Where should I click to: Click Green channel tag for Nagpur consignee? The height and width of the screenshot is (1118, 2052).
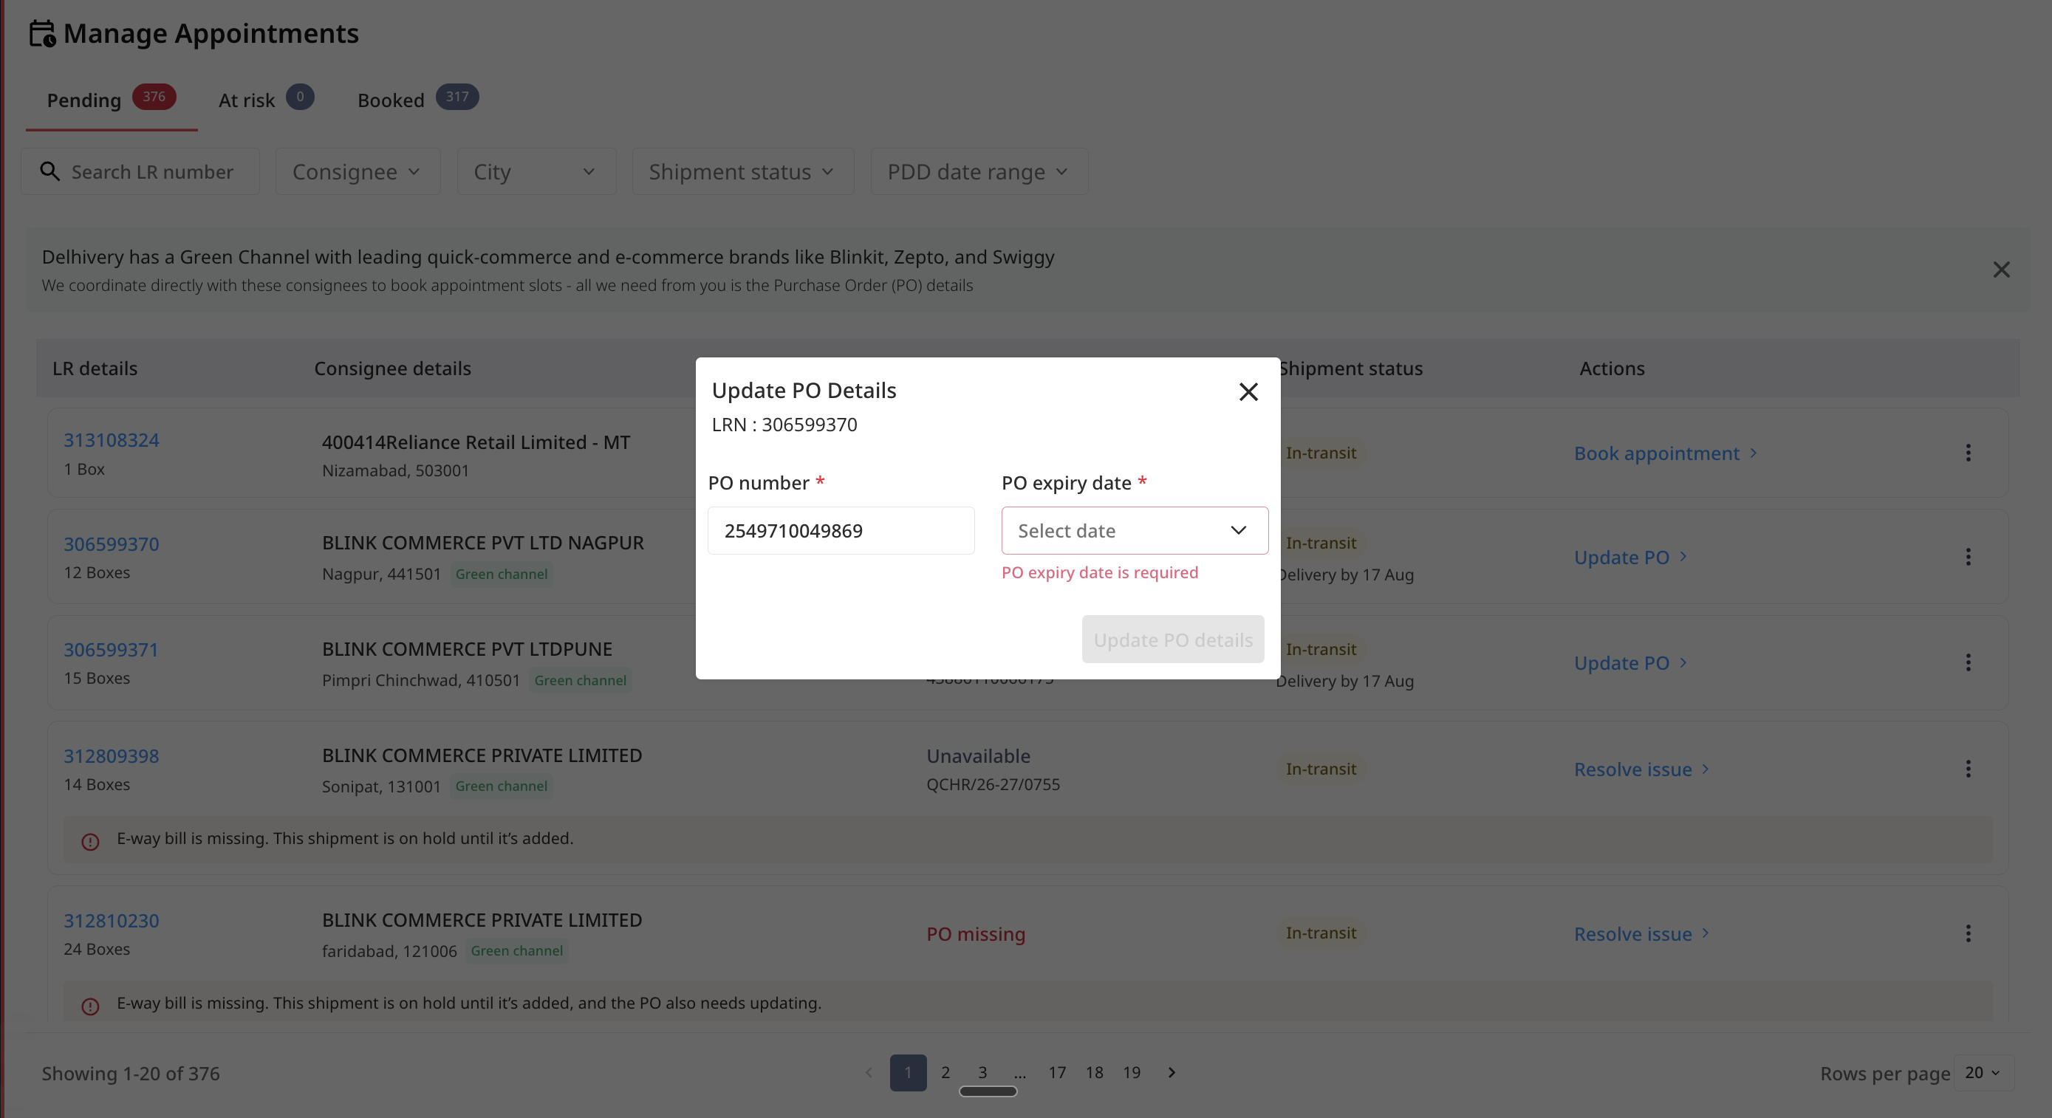point(501,574)
